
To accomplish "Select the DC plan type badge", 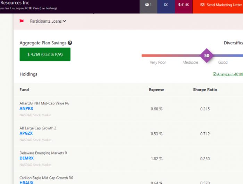I will (x=166, y=5).
